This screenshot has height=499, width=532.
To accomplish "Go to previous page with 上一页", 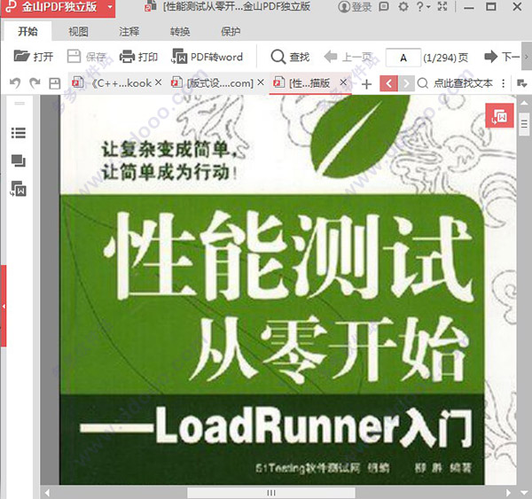I will click(x=348, y=57).
